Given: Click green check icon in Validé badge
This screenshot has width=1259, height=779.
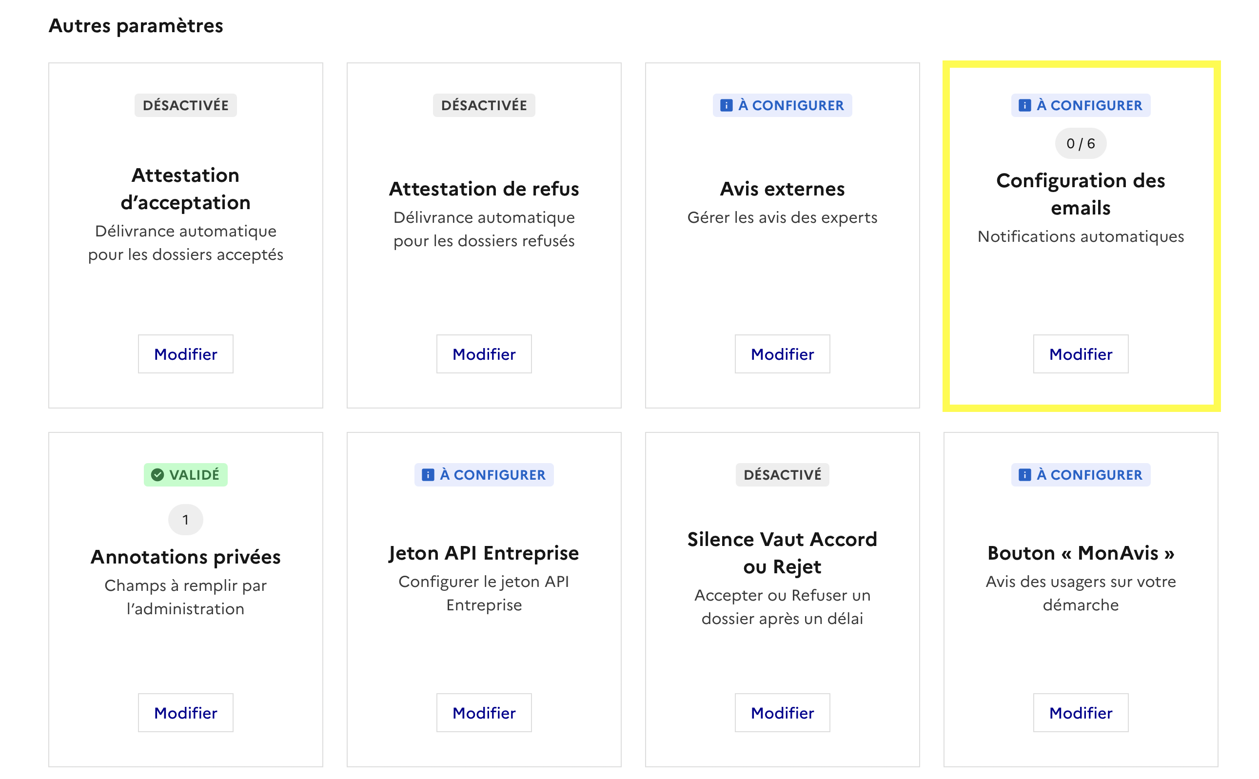Looking at the screenshot, I should 157,474.
